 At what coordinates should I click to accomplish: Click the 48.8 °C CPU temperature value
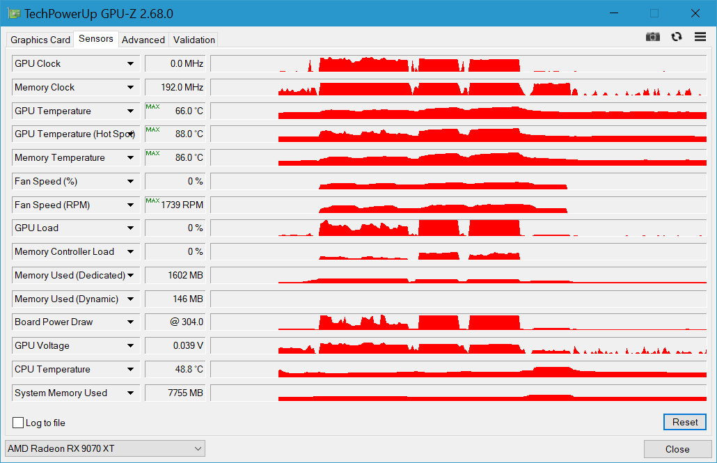click(175, 369)
